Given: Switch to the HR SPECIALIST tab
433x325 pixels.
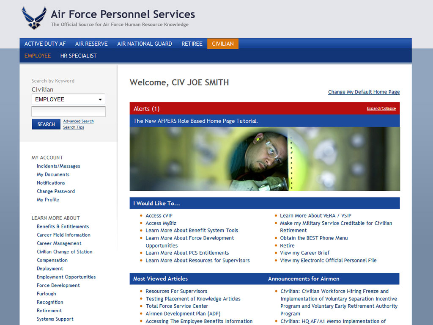Looking at the screenshot, I should [78, 55].
